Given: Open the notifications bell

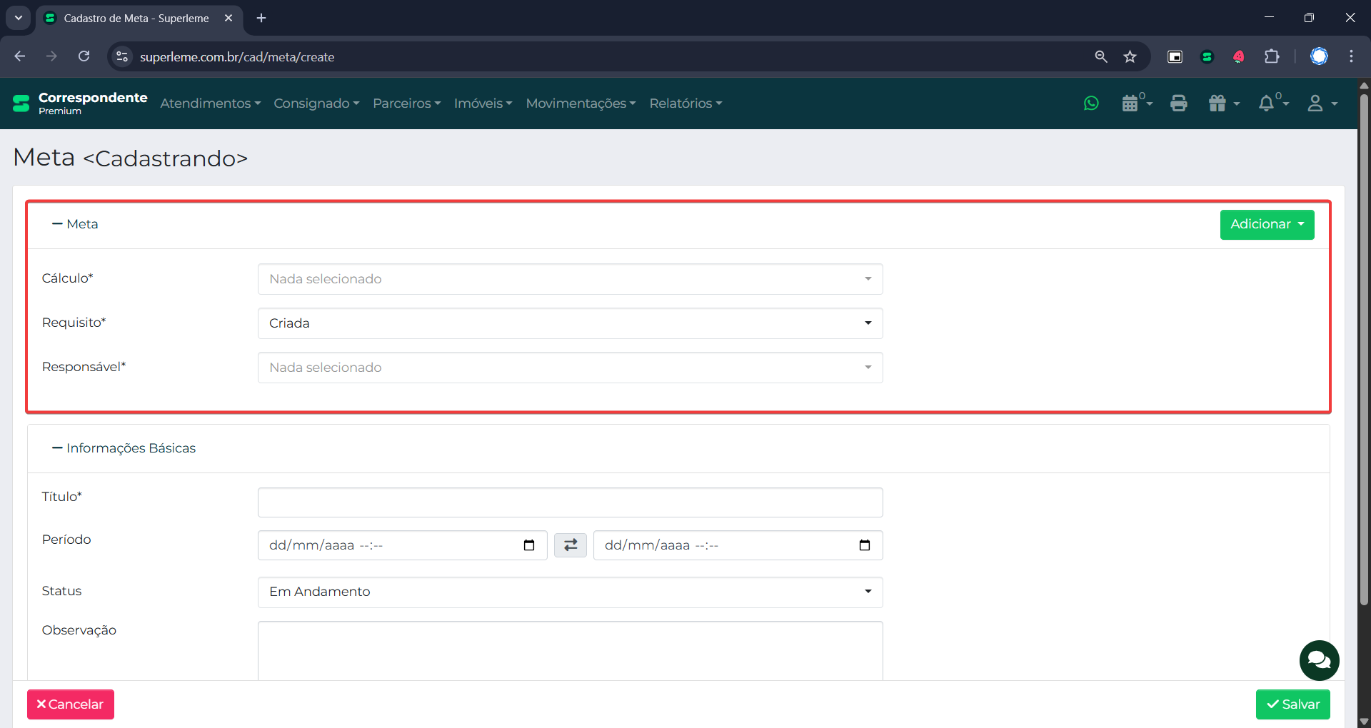Looking at the screenshot, I should click(1267, 103).
